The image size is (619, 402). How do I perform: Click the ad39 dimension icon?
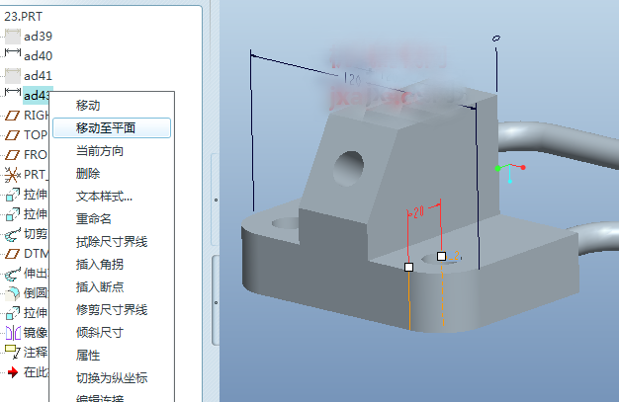[13, 37]
